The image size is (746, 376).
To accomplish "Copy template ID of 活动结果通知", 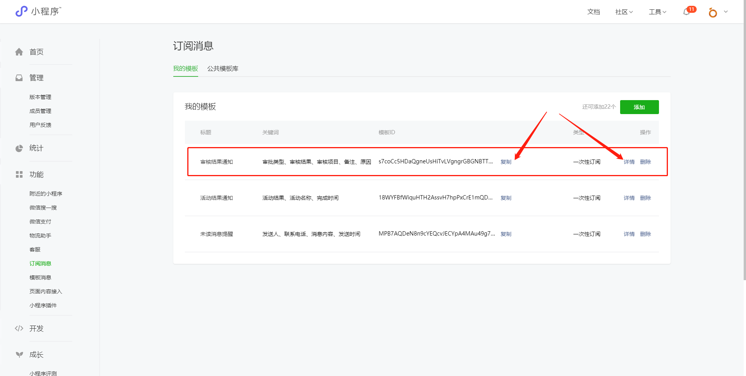I will (506, 198).
